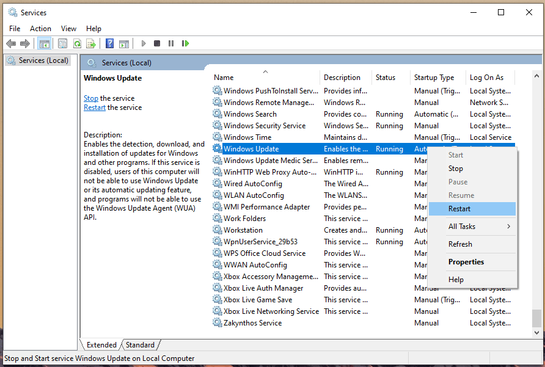The image size is (545, 367).
Task: Click the toolbar Forward arrow
Action: [25, 43]
